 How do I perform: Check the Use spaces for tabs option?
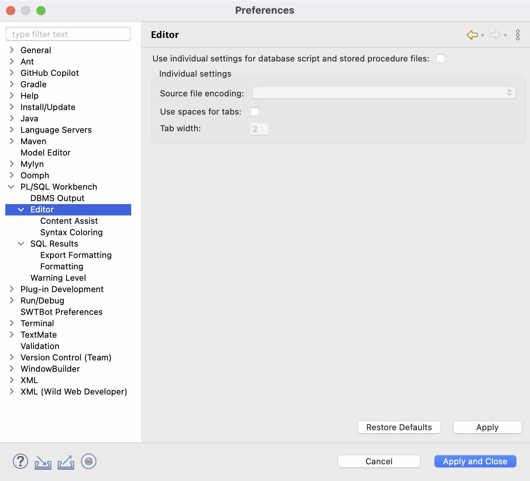tap(255, 112)
